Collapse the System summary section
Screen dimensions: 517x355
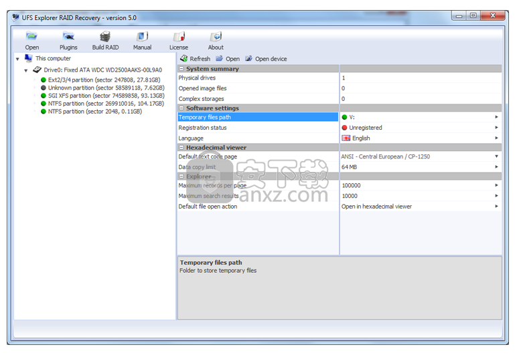181,69
